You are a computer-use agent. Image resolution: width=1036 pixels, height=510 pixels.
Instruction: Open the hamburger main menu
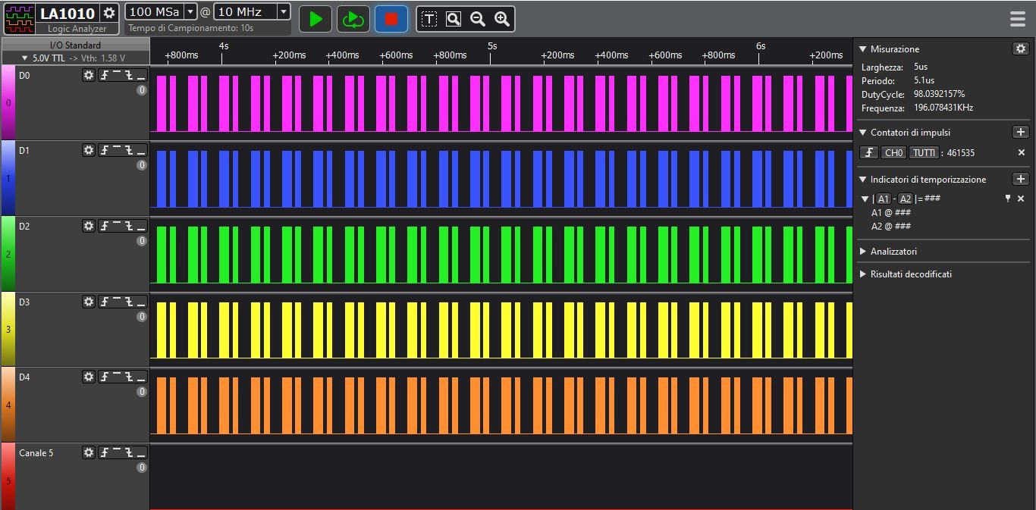pyautogui.click(x=1018, y=19)
